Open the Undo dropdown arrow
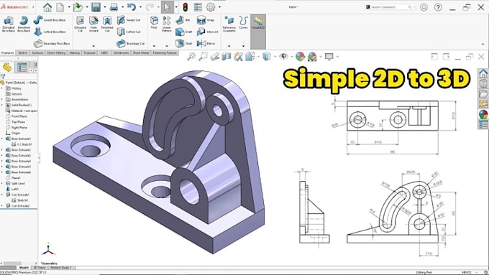Viewport: 489px width, 275px height. tap(140, 7)
